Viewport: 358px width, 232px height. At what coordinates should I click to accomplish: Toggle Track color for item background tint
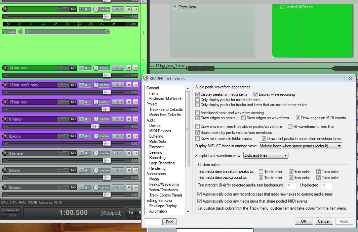261,178
